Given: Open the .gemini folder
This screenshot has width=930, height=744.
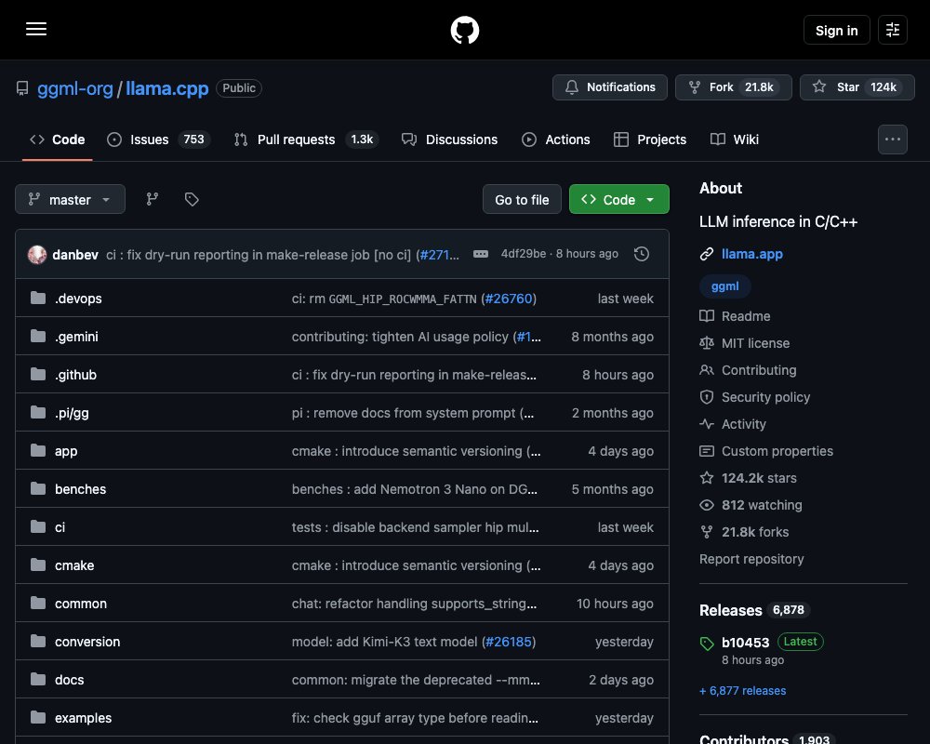Looking at the screenshot, I should (x=76, y=337).
